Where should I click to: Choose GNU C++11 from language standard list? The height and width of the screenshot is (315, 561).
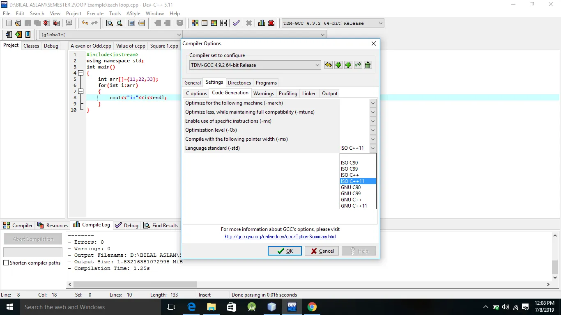[x=358, y=206]
